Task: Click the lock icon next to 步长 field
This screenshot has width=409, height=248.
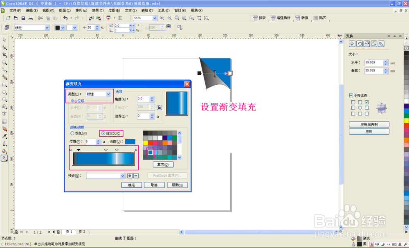Action: (x=159, y=107)
